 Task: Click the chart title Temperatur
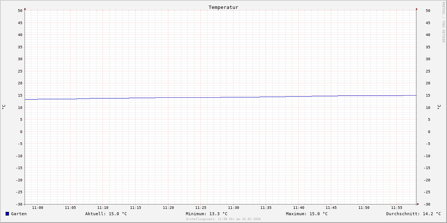pyautogui.click(x=223, y=7)
